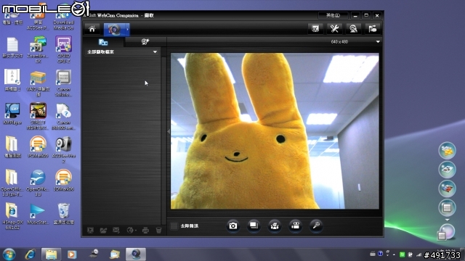Image resolution: width=465 pixels, height=261 pixels.
Task: Click the first top-right toolbar screen icon
Action: click(315, 29)
